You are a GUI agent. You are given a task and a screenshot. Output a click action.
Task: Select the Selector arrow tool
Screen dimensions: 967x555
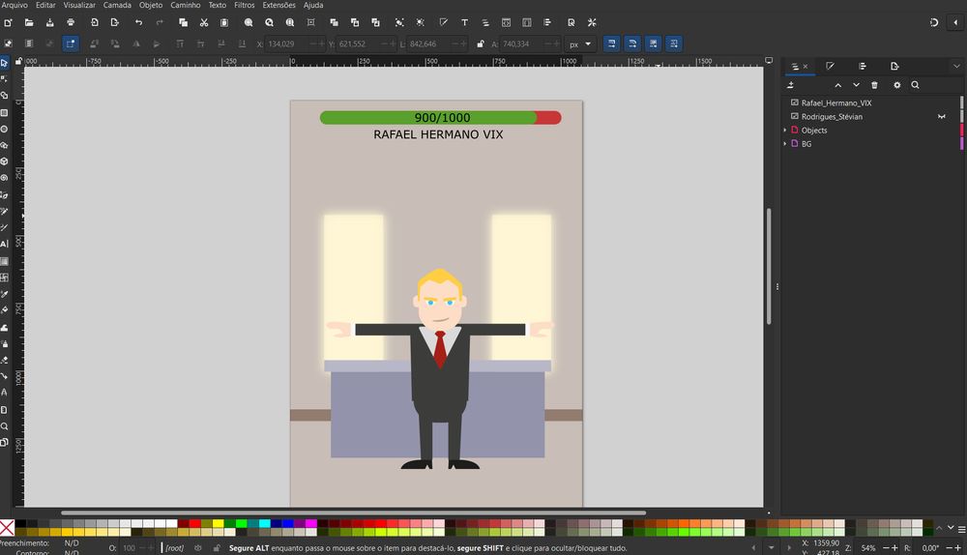point(4,63)
